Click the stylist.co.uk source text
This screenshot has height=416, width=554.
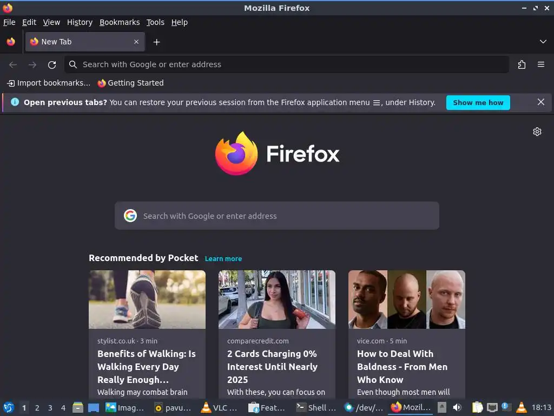tap(116, 341)
